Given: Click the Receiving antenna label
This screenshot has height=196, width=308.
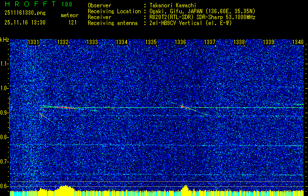Looking at the screenshot, I should [113, 23].
